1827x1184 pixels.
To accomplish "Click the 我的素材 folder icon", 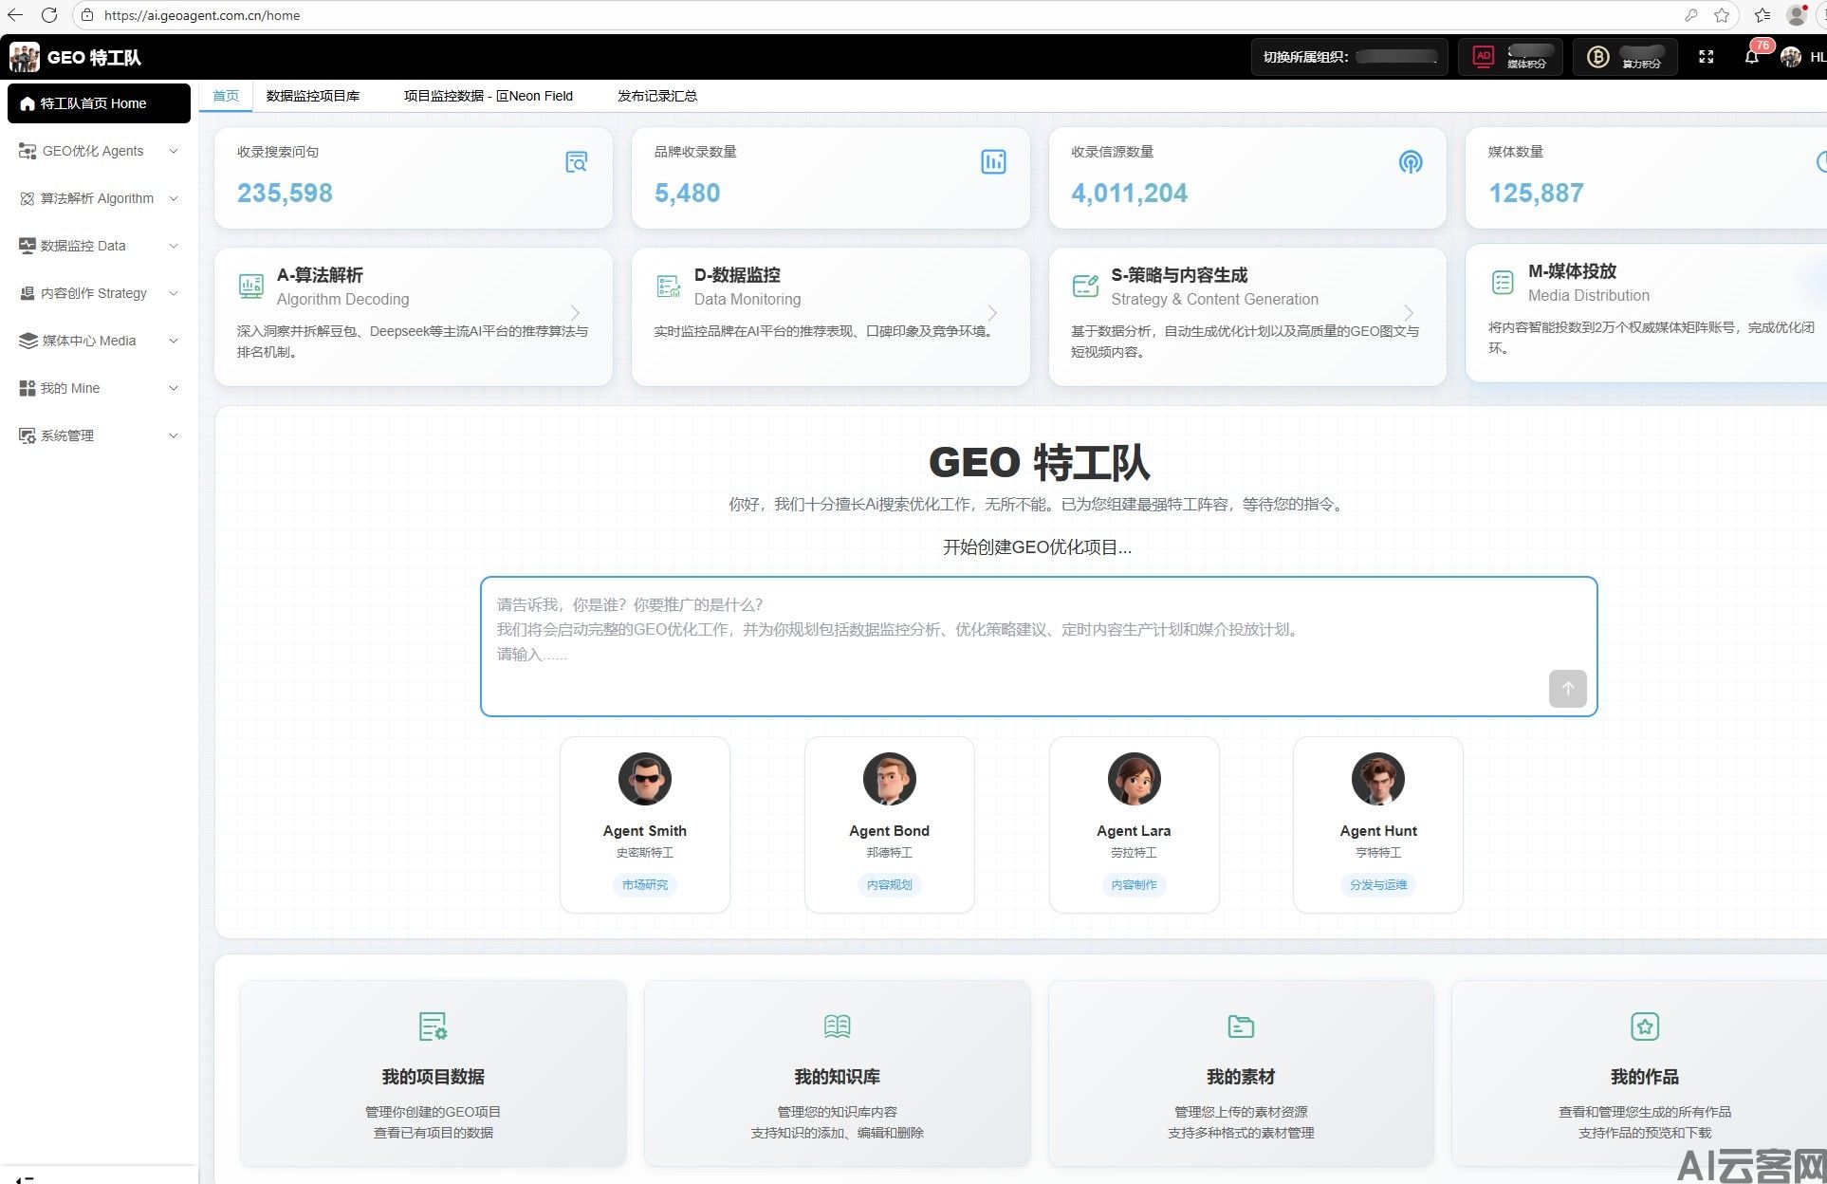I will point(1241,1027).
